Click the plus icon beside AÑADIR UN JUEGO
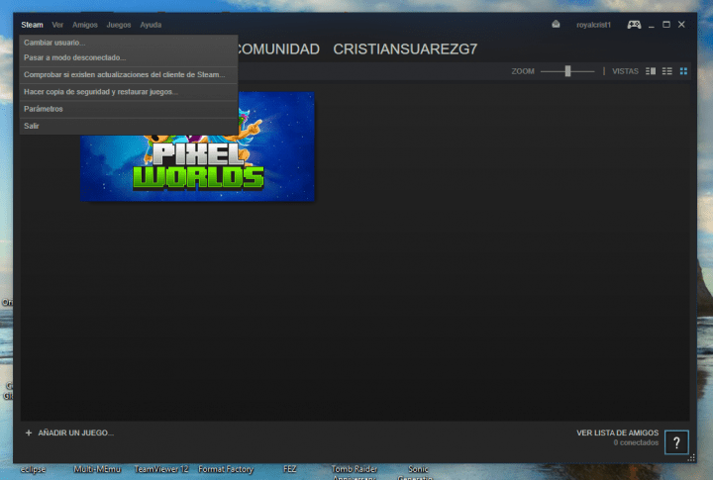Screen dimensions: 713x480 tap(28, 432)
